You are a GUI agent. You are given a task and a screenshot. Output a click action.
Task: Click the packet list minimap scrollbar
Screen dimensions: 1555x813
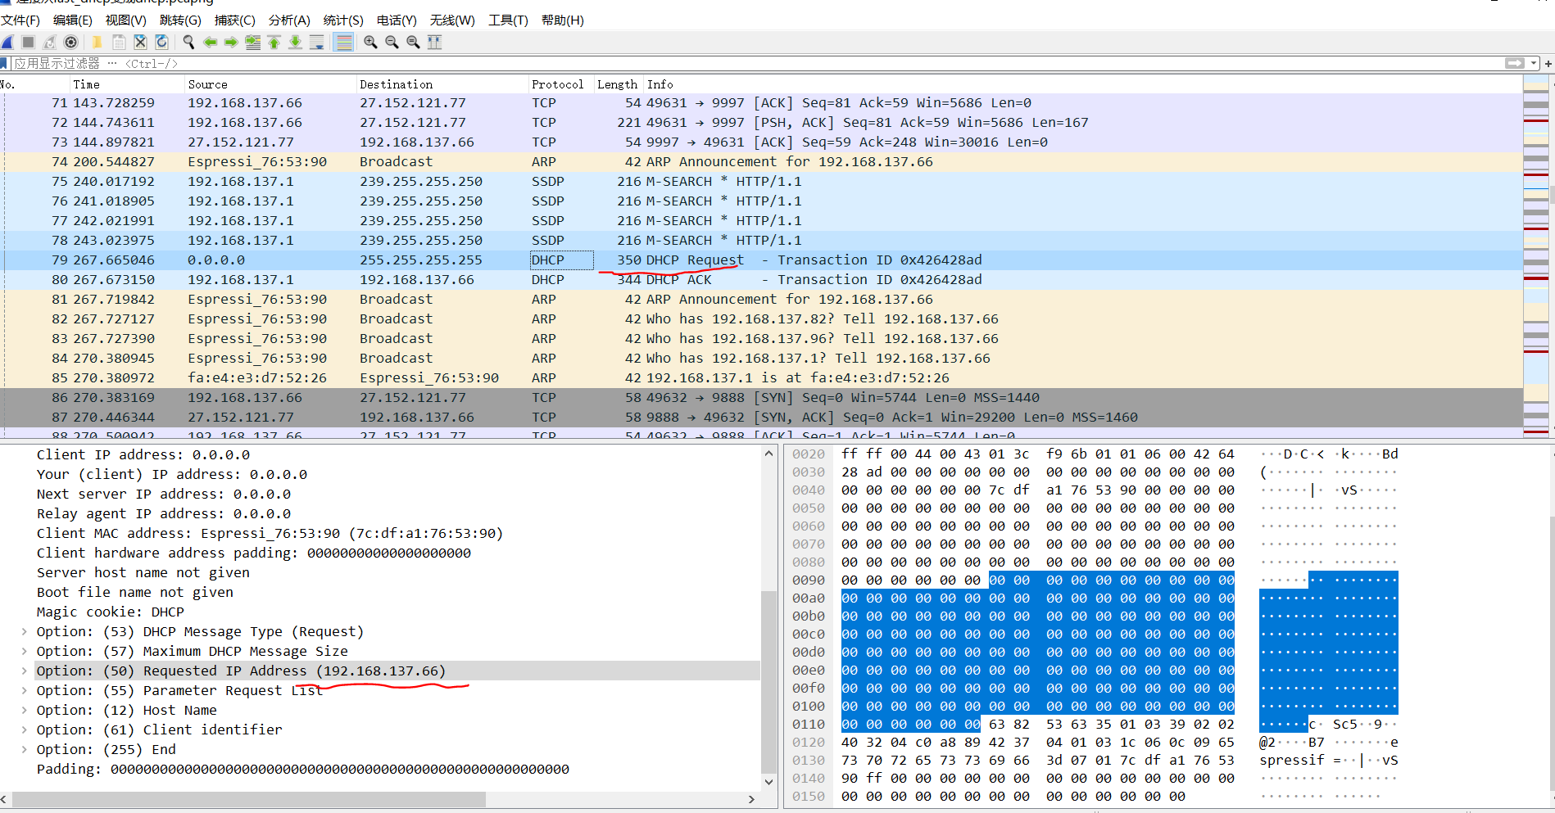[1536, 258]
